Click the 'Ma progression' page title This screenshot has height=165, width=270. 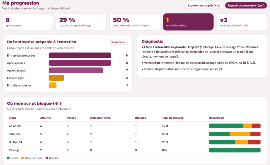pyautogui.click(x=21, y=3)
